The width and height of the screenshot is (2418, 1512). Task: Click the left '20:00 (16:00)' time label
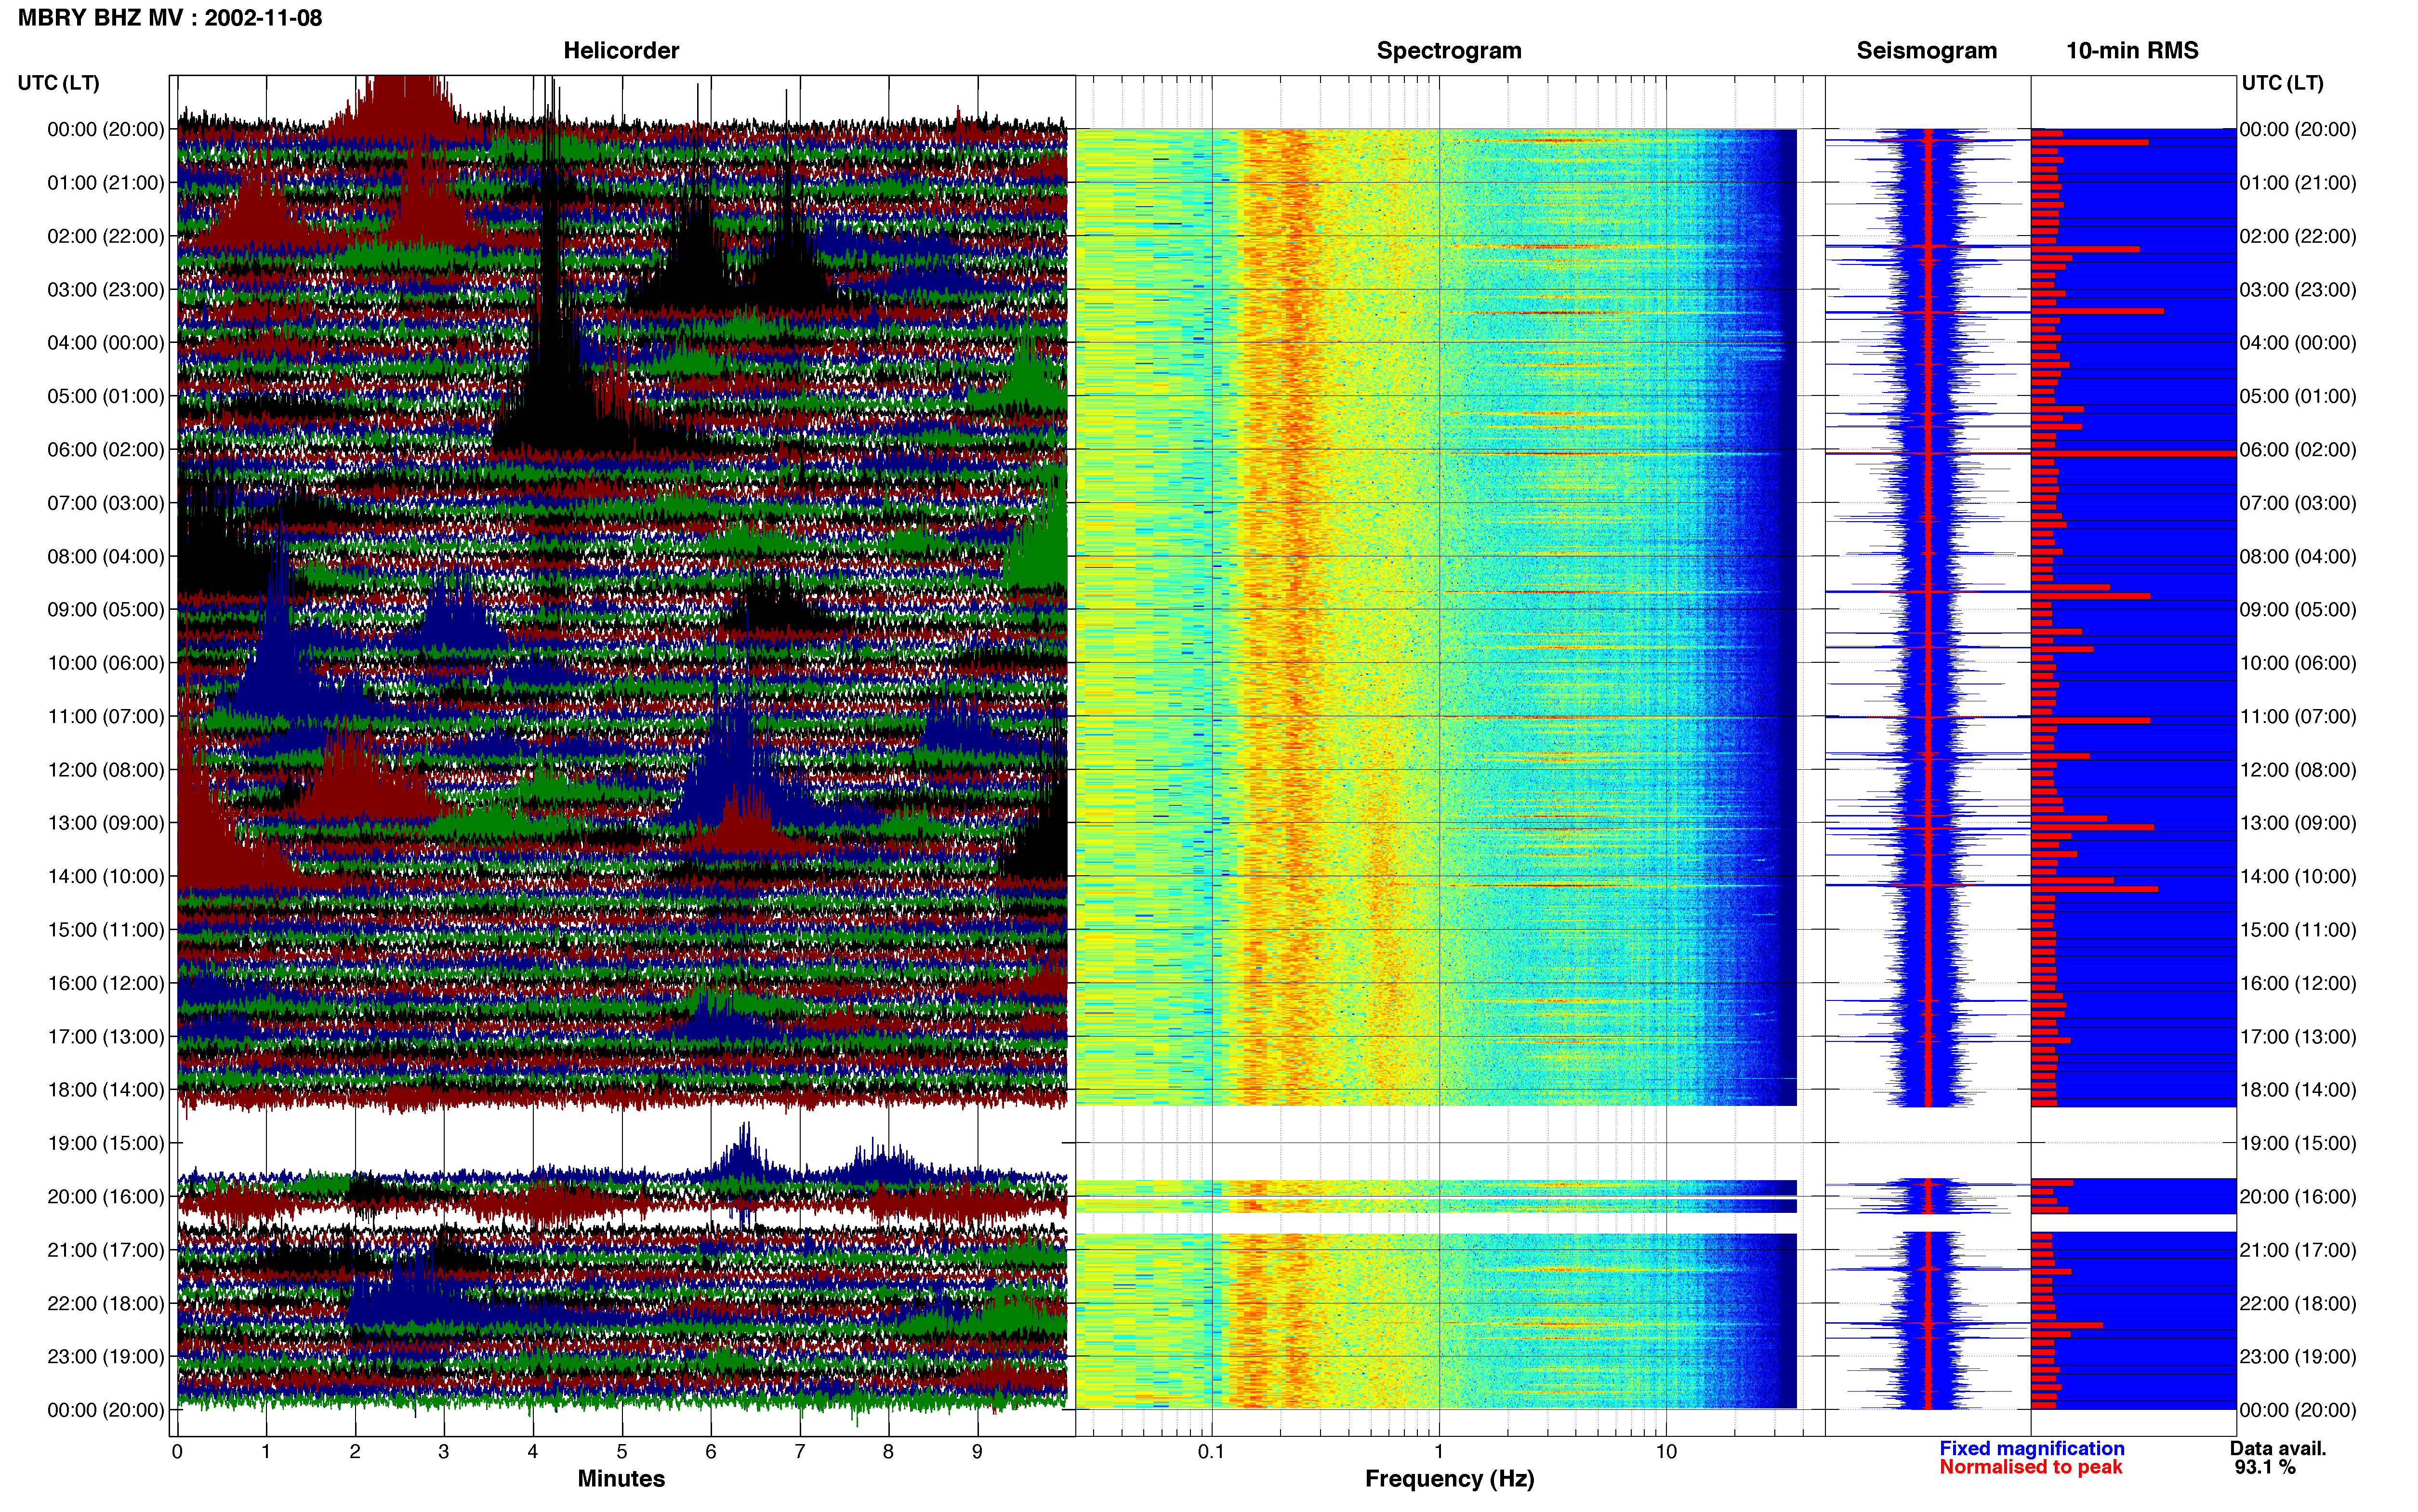point(106,1196)
